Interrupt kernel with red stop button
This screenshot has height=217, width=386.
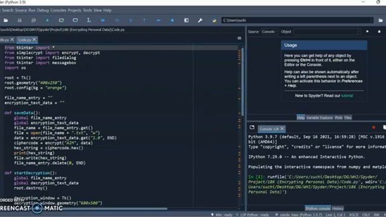click(374, 127)
